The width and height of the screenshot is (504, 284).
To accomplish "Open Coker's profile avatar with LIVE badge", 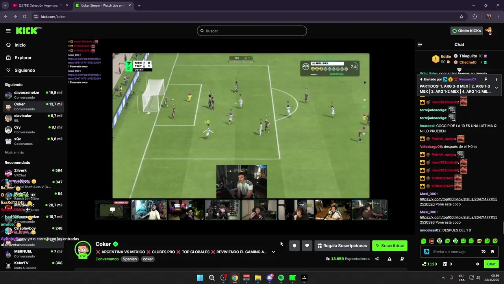I will [83, 250].
